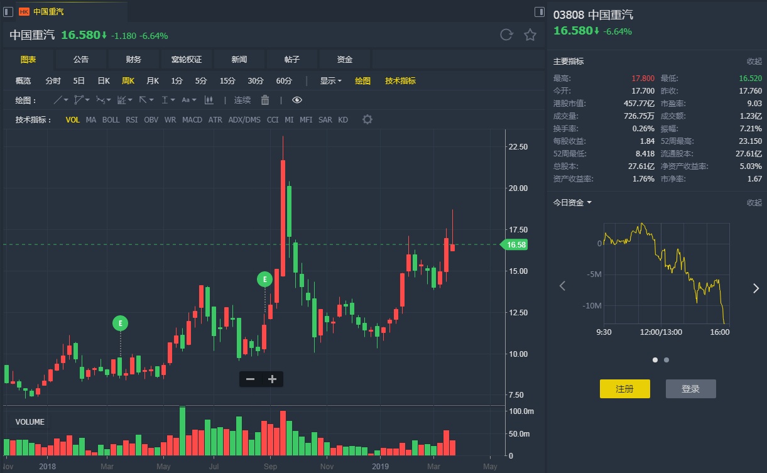This screenshot has height=473, width=767.
Task: Switch to the 新闻 tab
Action: [x=239, y=59]
